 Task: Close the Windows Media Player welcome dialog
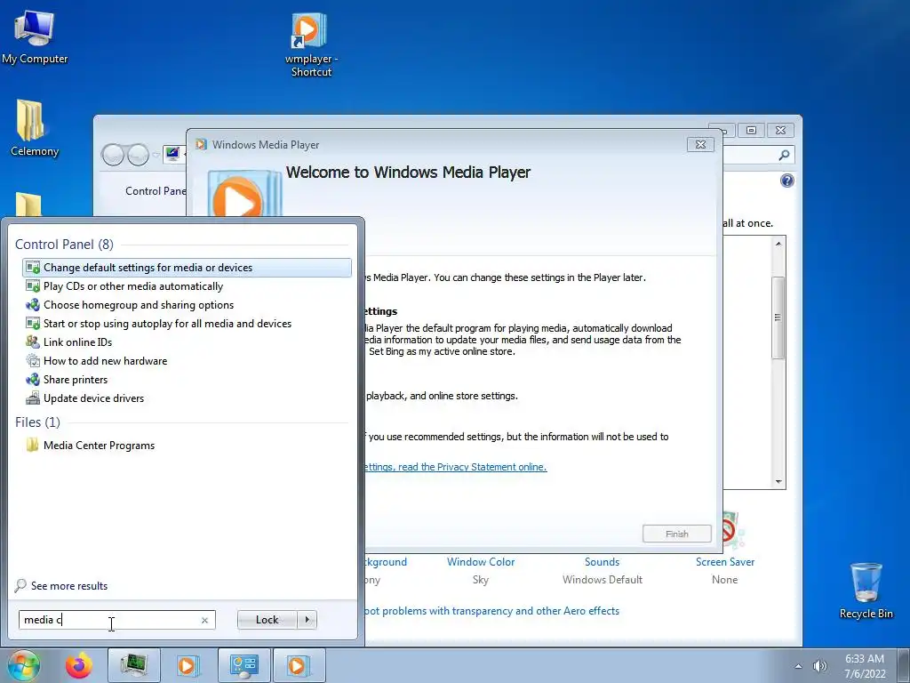pos(700,145)
